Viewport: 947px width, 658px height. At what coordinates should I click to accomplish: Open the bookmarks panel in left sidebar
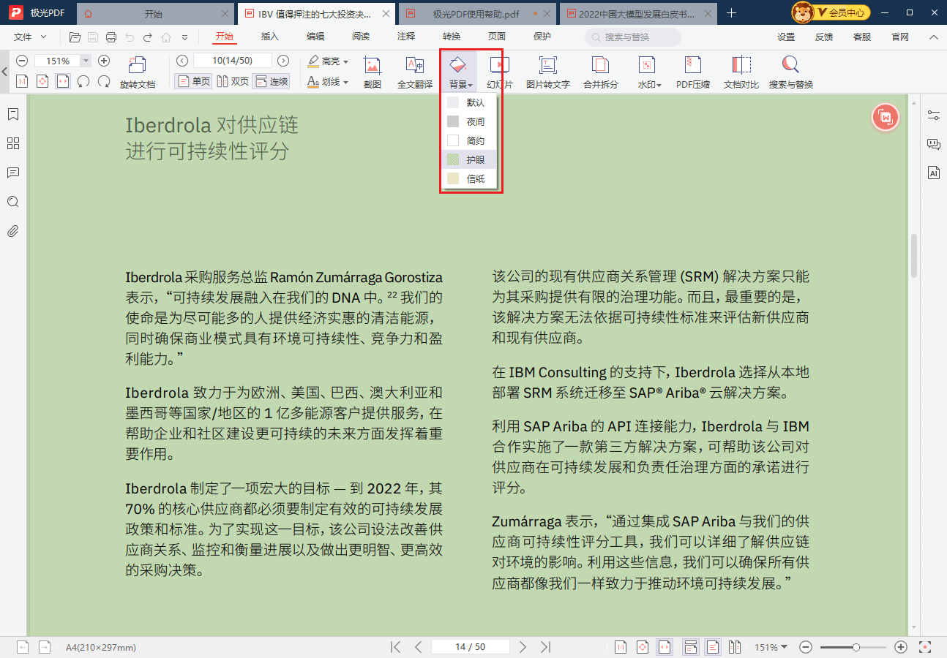(x=12, y=114)
